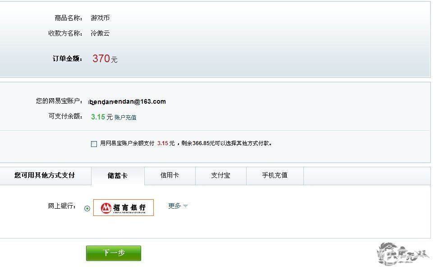Click the 更多 dropdown arrow

pos(186,206)
